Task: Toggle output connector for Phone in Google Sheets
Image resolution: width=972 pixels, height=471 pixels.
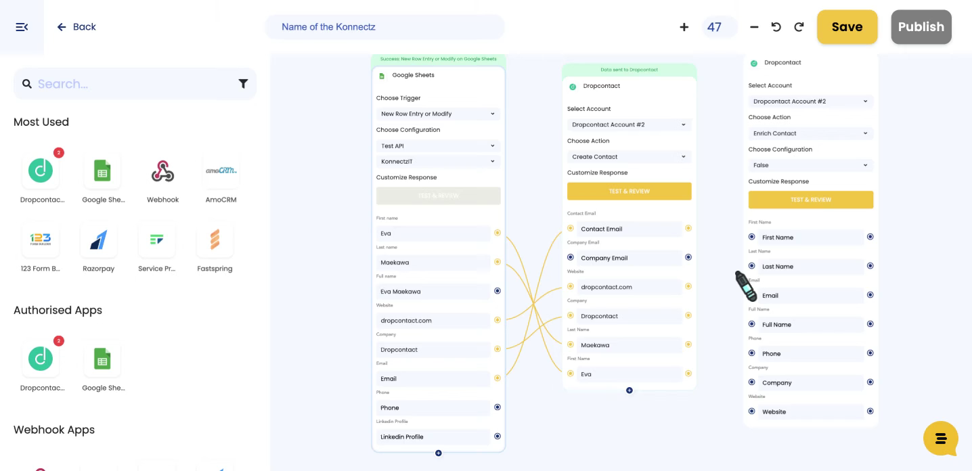Action: (498, 407)
